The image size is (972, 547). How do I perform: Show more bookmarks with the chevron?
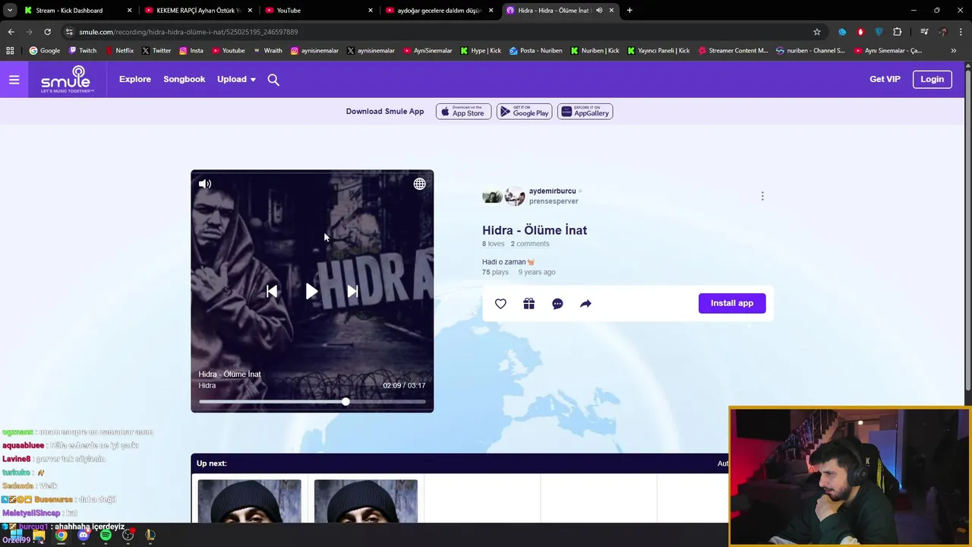coord(954,51)
